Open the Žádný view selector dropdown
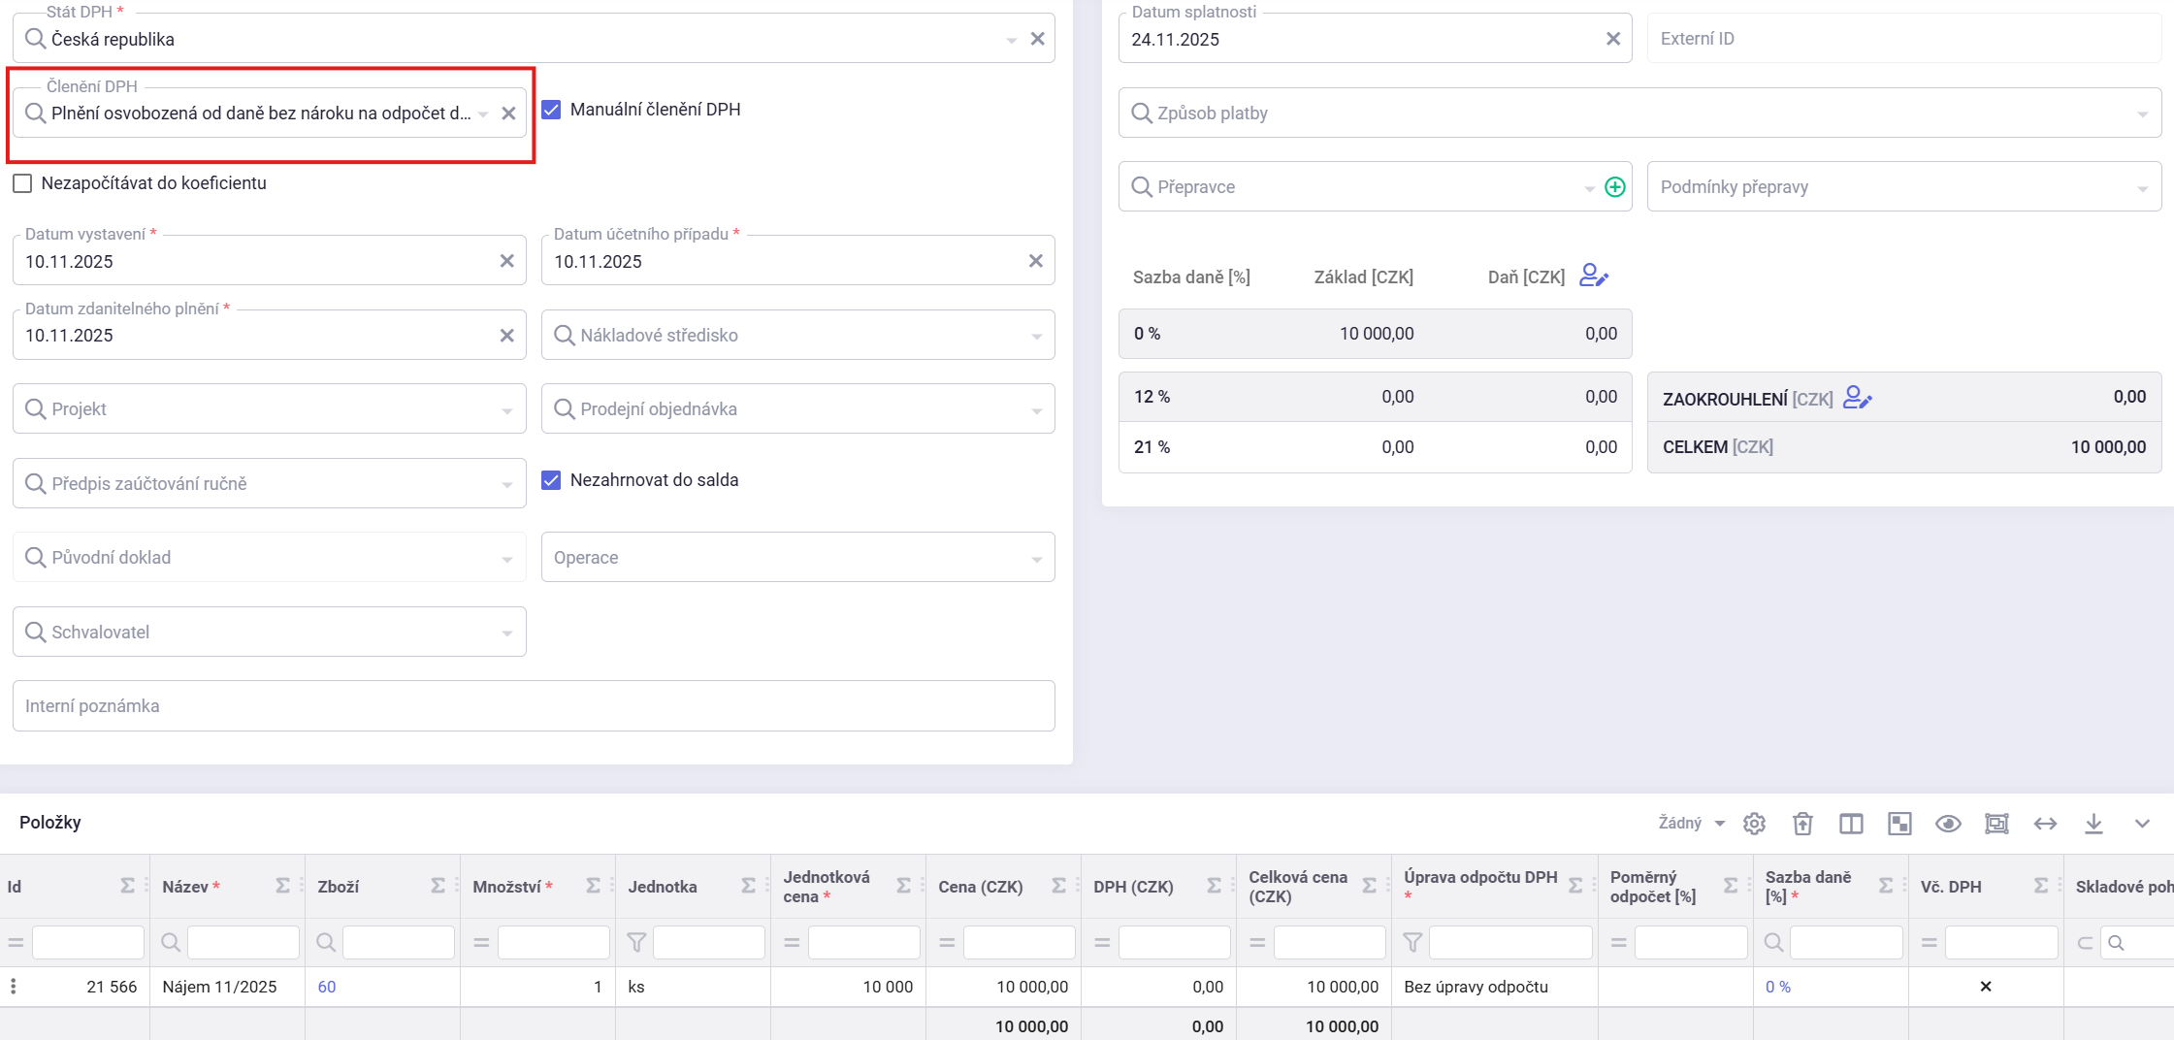Screen dimensions: 2174x1040 (x=1691, y=824)
